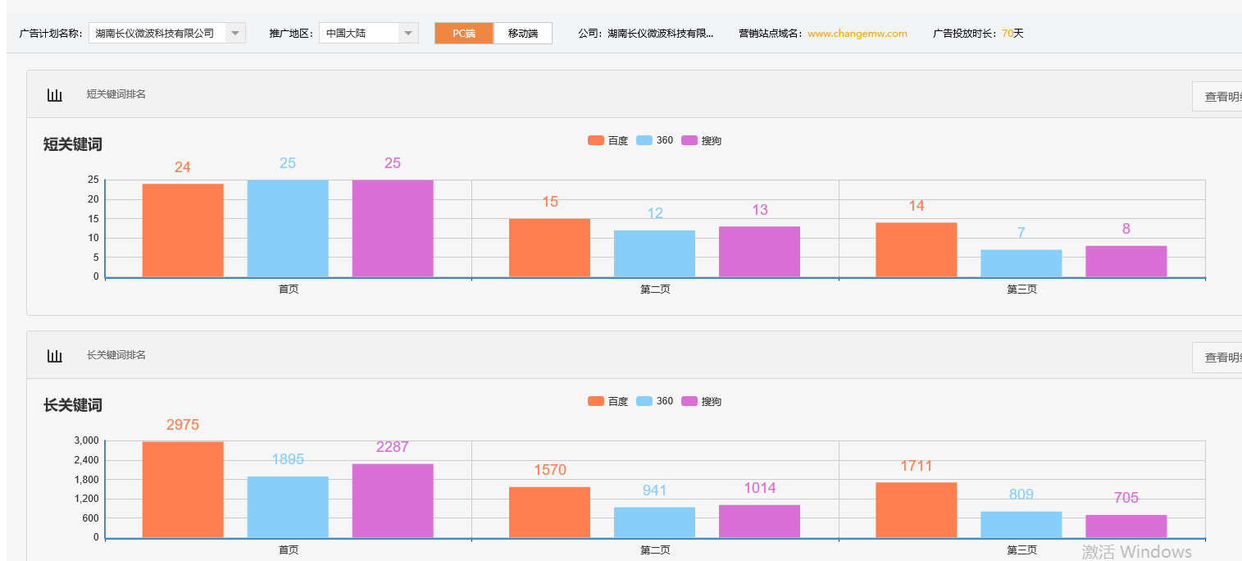Switch to the 移动端 tab
The width and height of the screenshot is (1242, 561).
coord(523,33)
